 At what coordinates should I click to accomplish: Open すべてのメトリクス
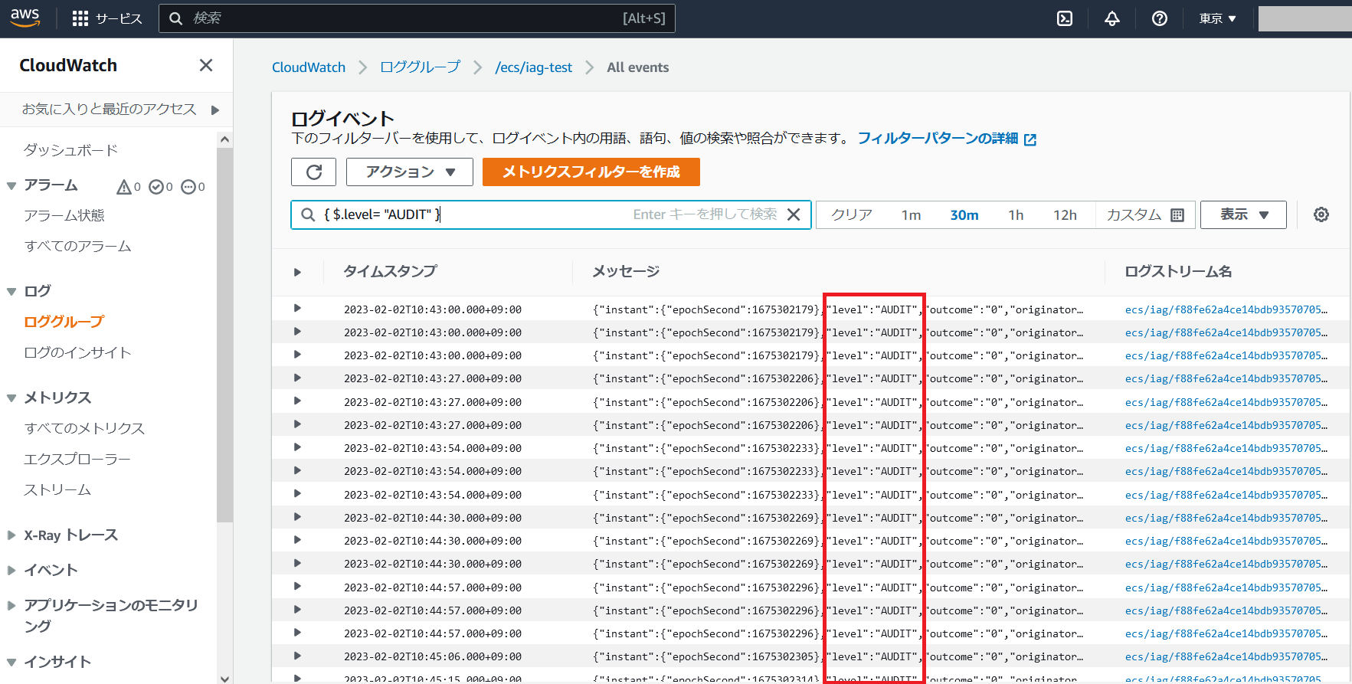(84, 428)
